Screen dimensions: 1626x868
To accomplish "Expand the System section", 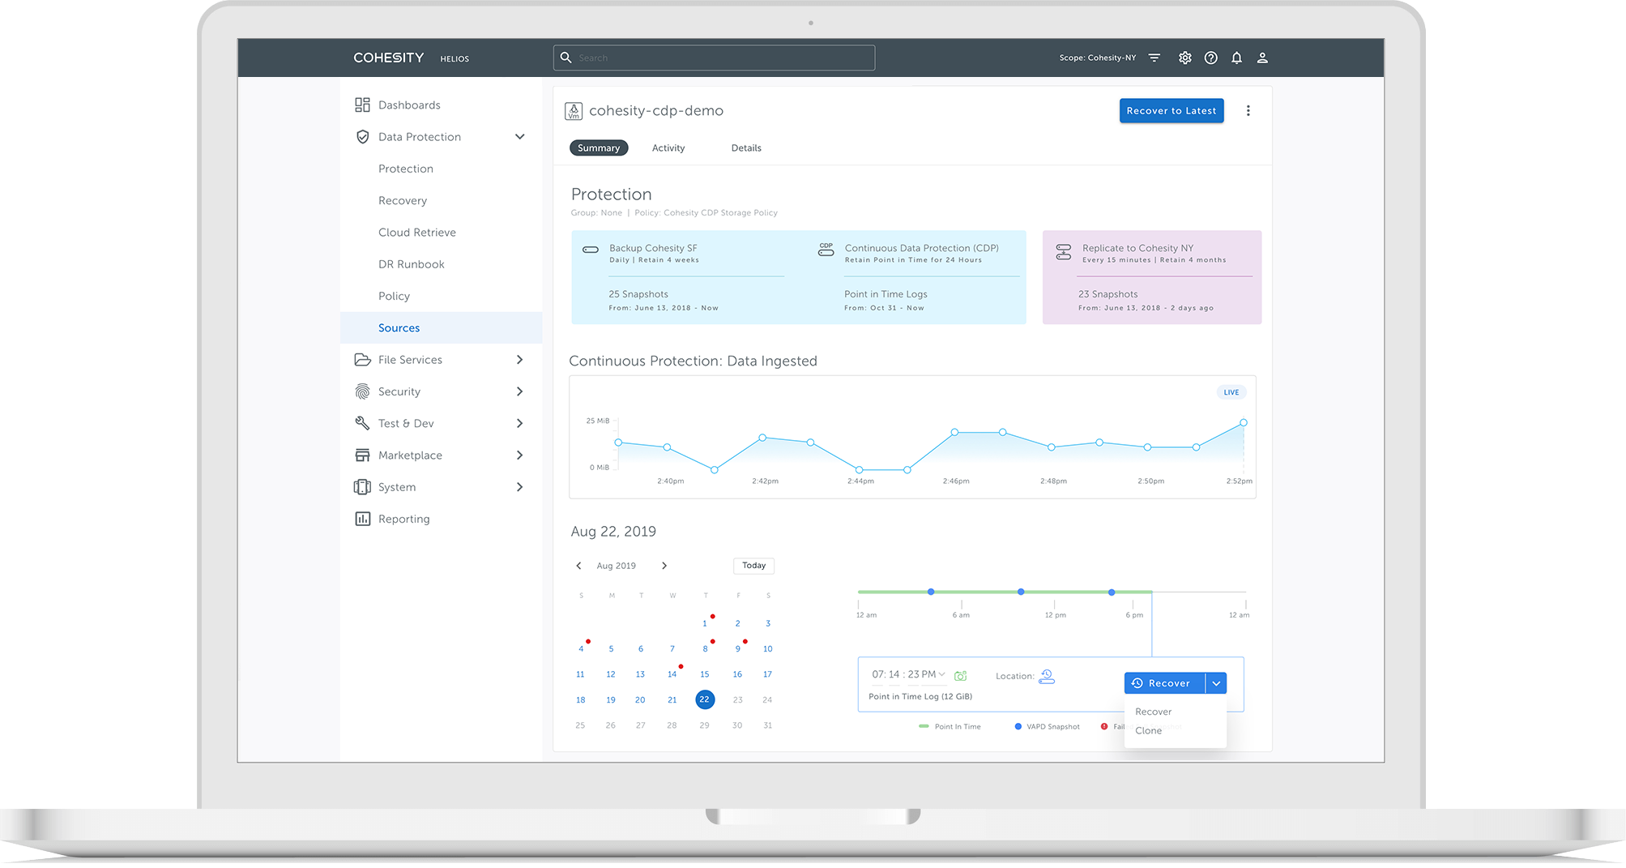I will pyautogui.click(x=520, y=487).
